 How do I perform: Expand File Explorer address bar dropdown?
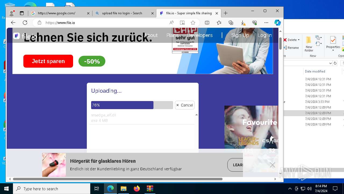pyautogui.click(x=331, y=63)
